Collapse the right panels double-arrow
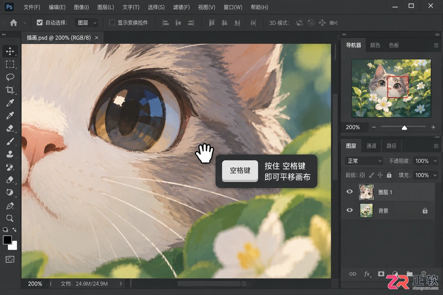 click(x=437, y=34)
